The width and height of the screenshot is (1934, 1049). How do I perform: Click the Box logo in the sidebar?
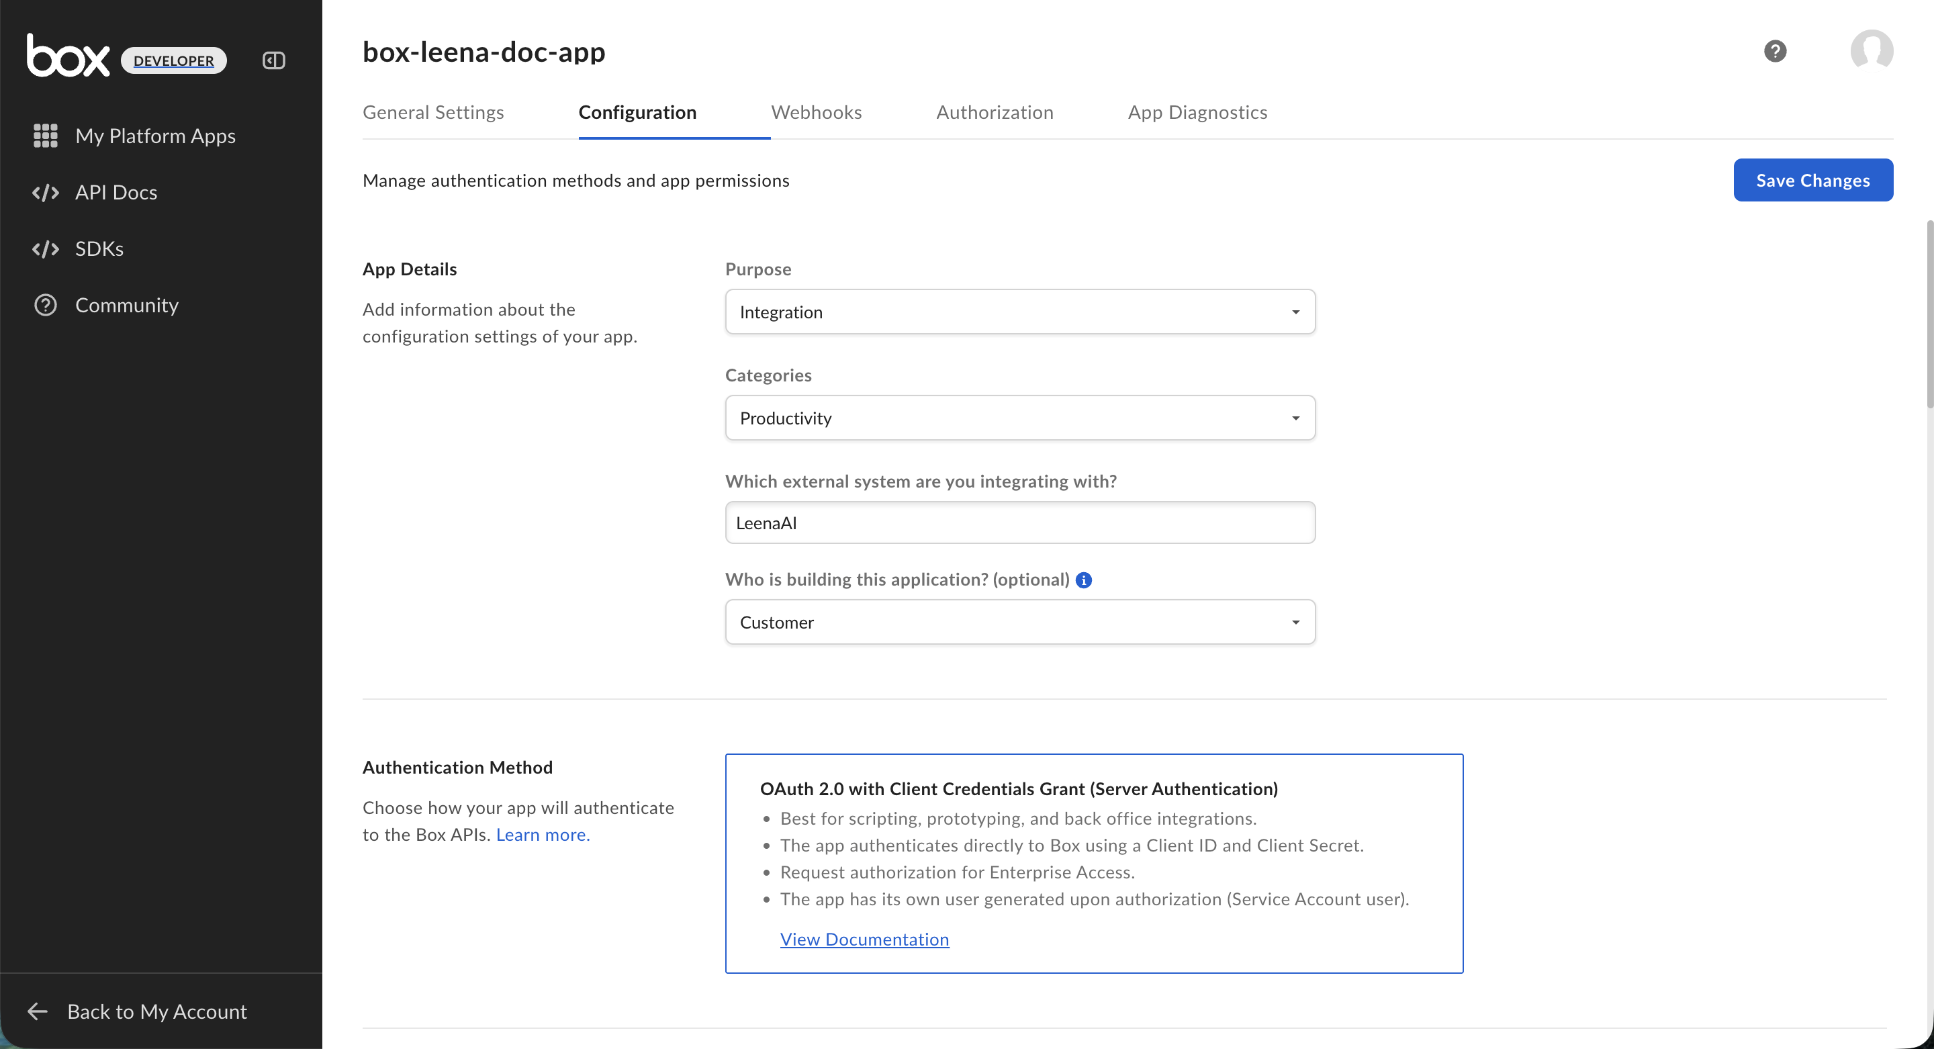pos(68,57)
